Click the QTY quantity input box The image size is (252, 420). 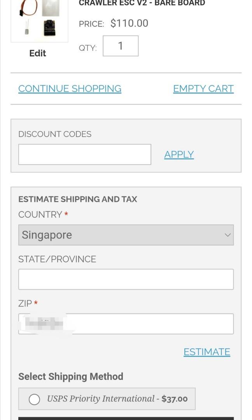pos(121,46)
